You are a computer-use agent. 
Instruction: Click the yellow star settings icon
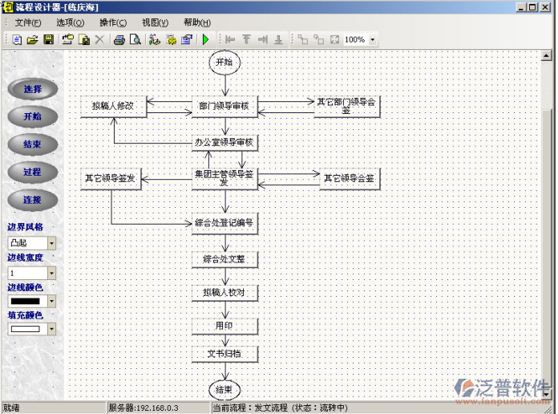click(171, 39)
